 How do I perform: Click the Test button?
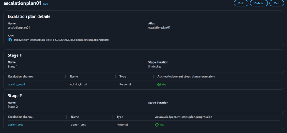pyautogui.click(x=277, y=3)
